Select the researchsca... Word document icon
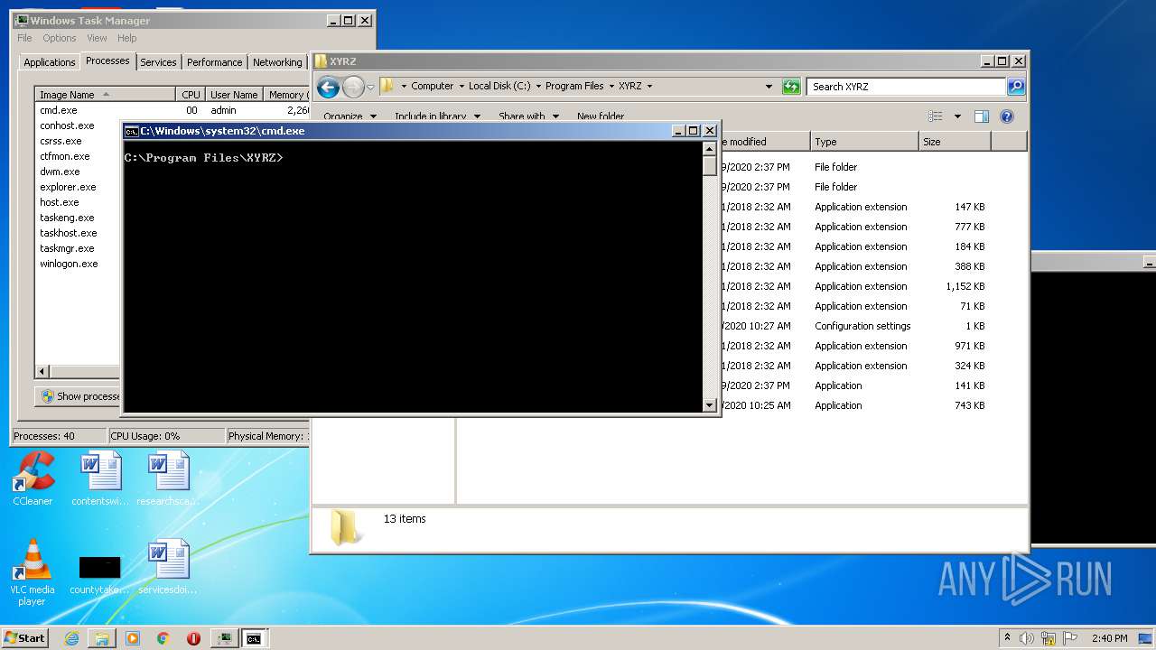The width and height of the screenshot is (1156, 650). 168,479
